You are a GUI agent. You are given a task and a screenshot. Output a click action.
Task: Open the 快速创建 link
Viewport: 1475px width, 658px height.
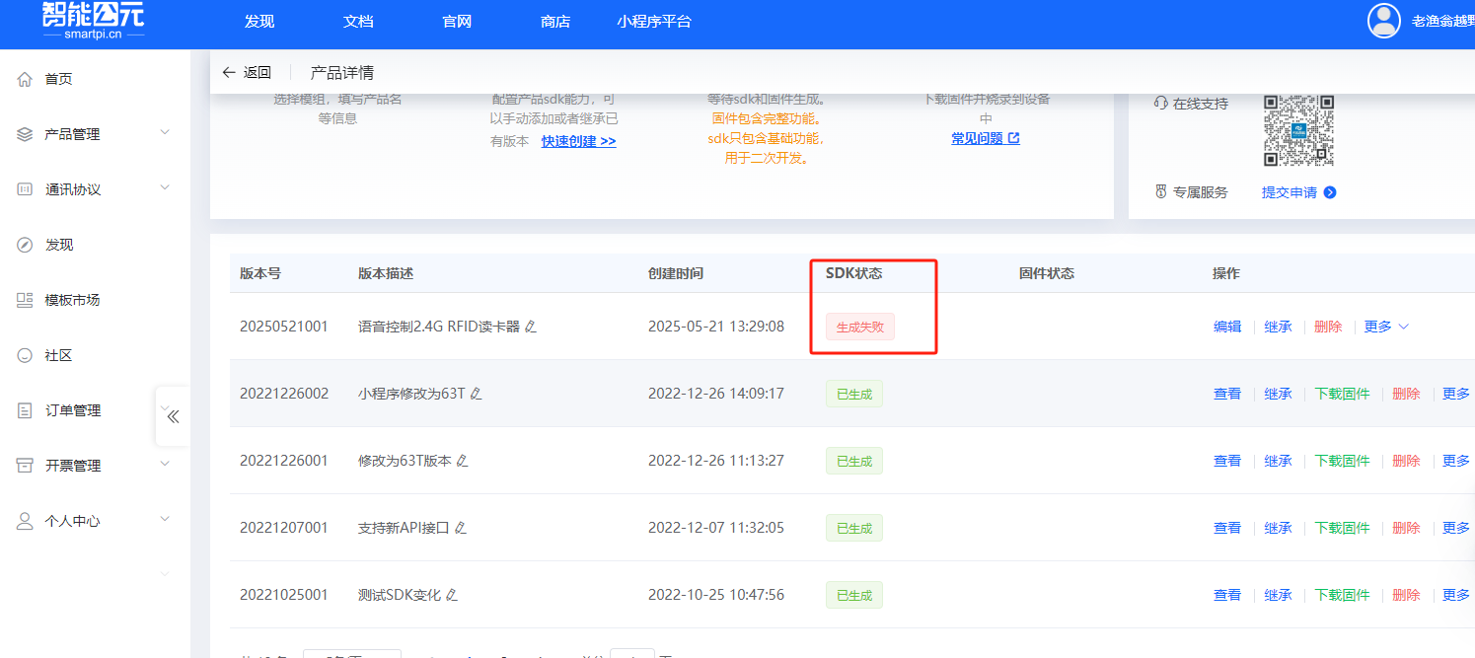click(578, 140)
